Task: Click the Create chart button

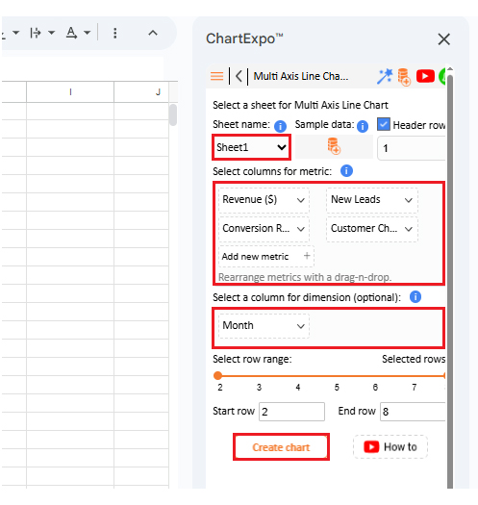Action: click(x=281, y=447)
